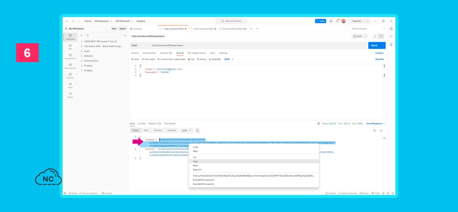Open the request body JSON format dropdown
Image resolution: width=458 pixels, height=212 pixels.
coord(229,59)
